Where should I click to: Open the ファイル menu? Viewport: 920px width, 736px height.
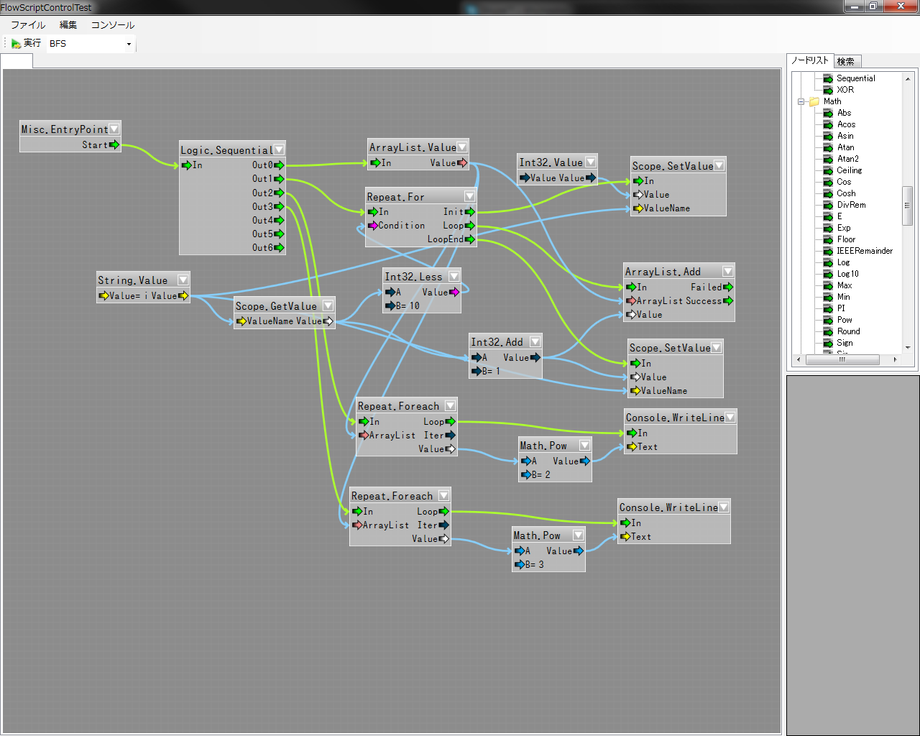coord(28,25)
